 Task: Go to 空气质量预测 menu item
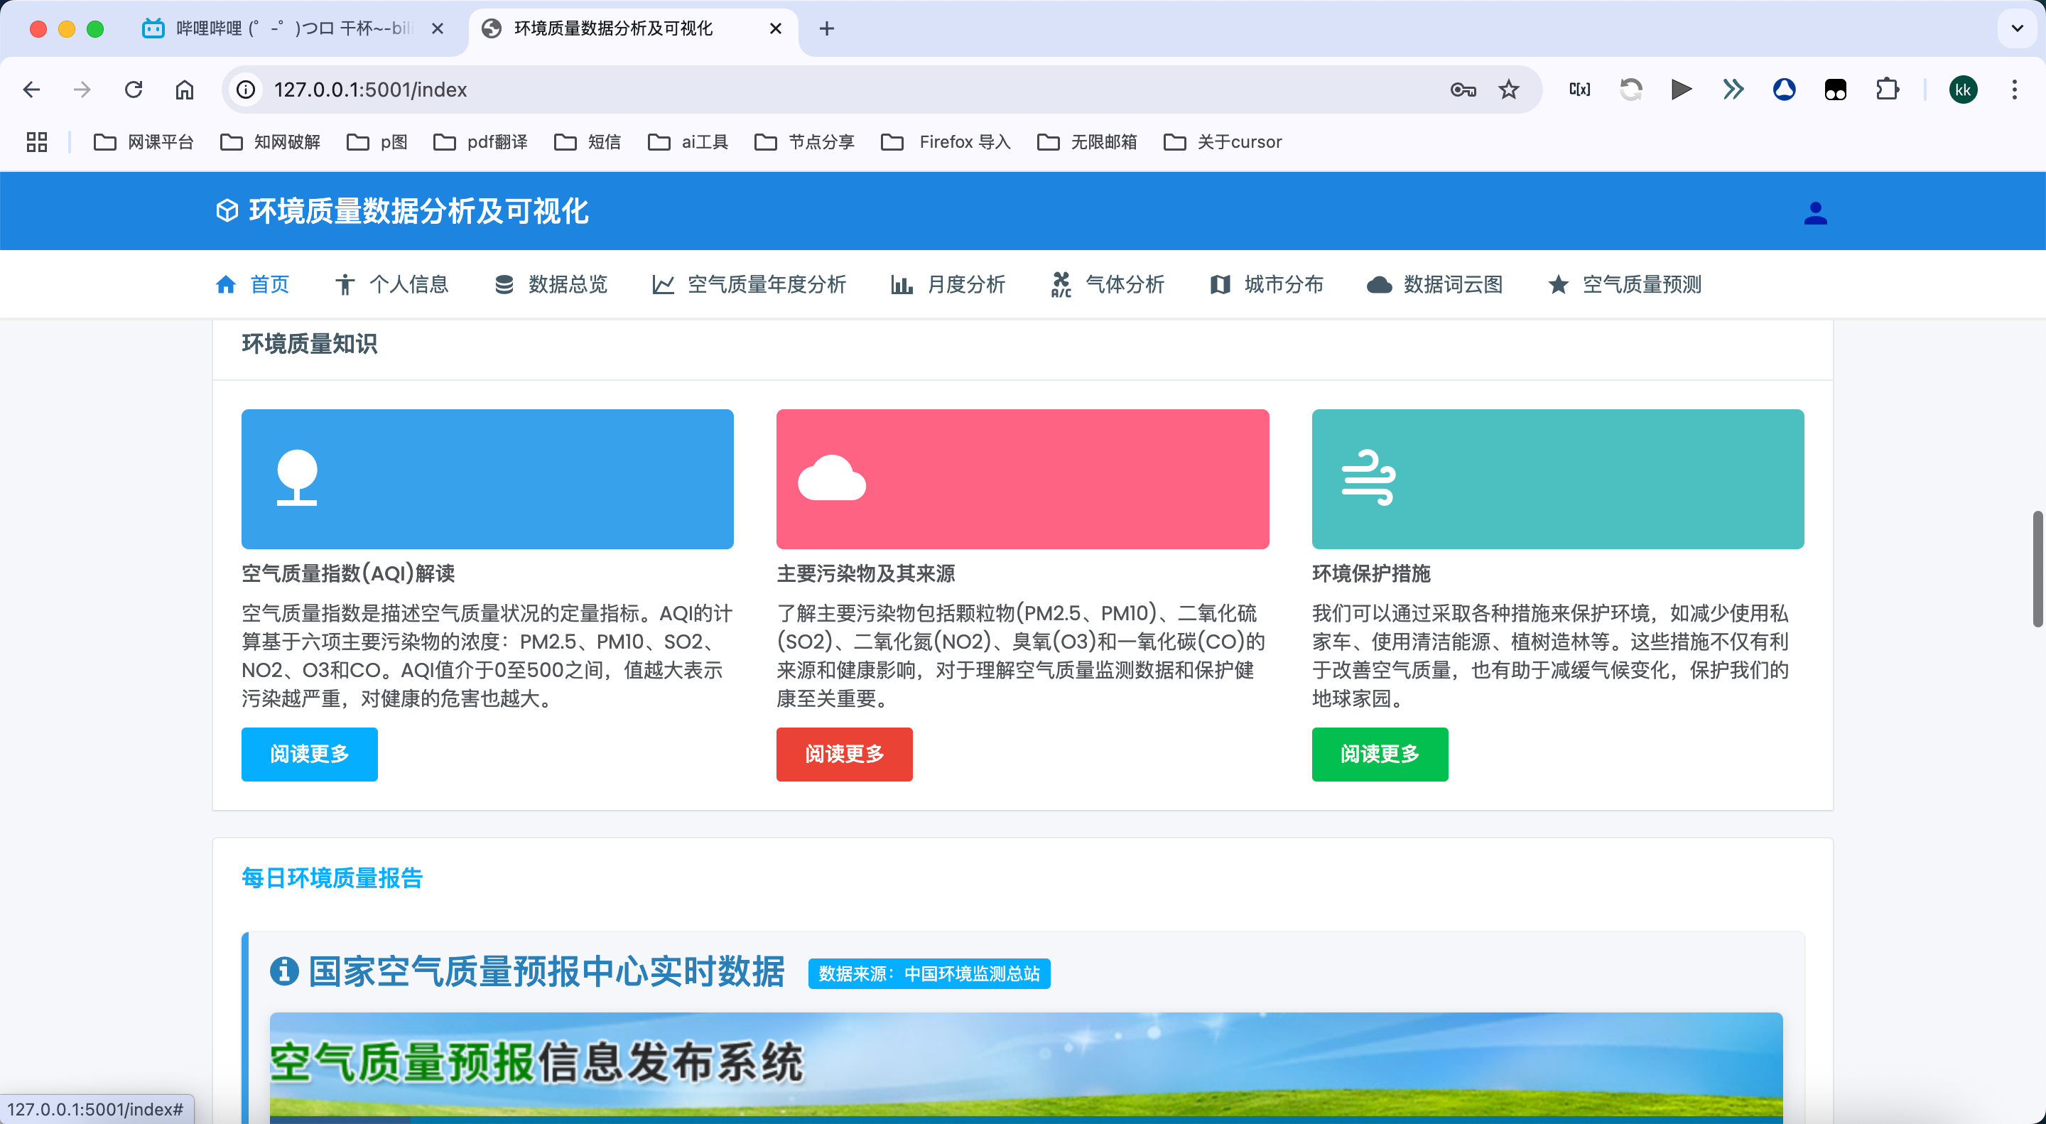[1624, 284]
